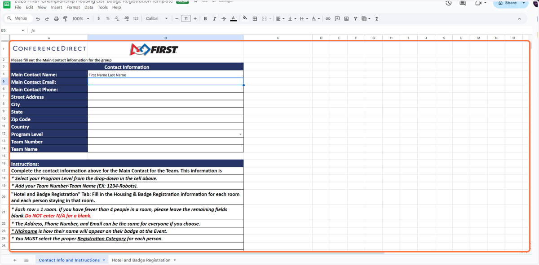Click the Team Number label cell
The image size is (539, 265).
[49, 142]
